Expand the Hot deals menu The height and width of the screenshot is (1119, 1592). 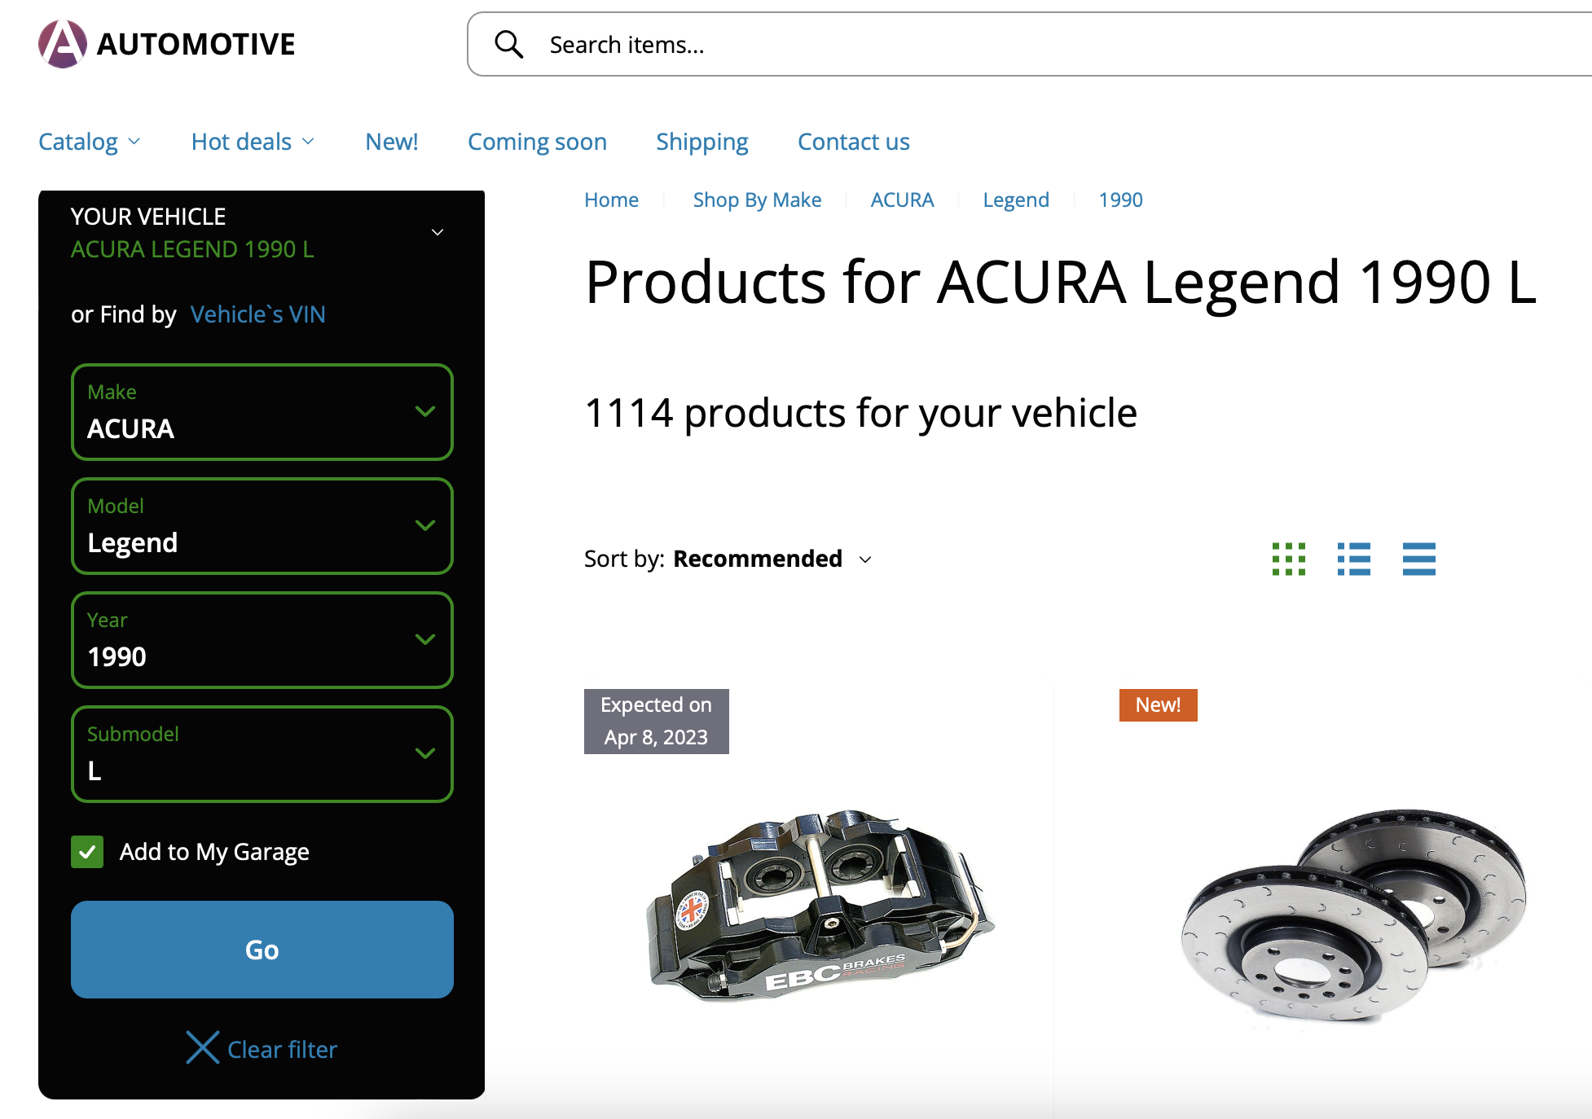pyautogui.click(x=253, y=142)
